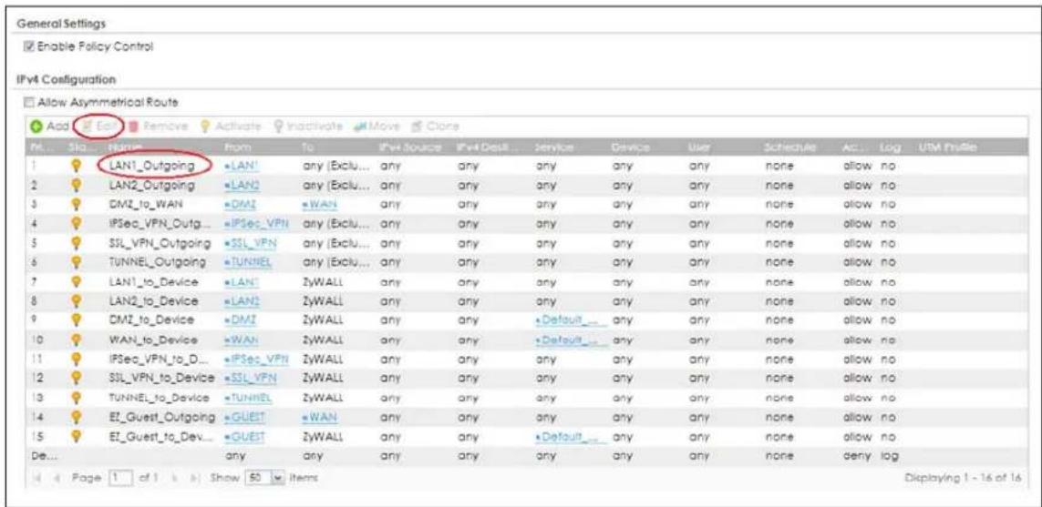Viewport: 1042px width, 507px height.
Task: Toggle Allow Asymmetrical Route checkbox
Action: tap(27, 102)
